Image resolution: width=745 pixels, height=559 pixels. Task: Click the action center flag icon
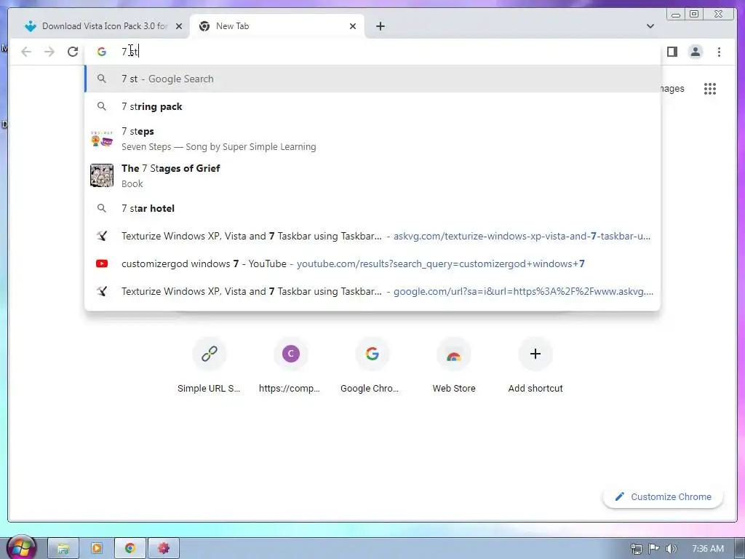pos(654,549)
